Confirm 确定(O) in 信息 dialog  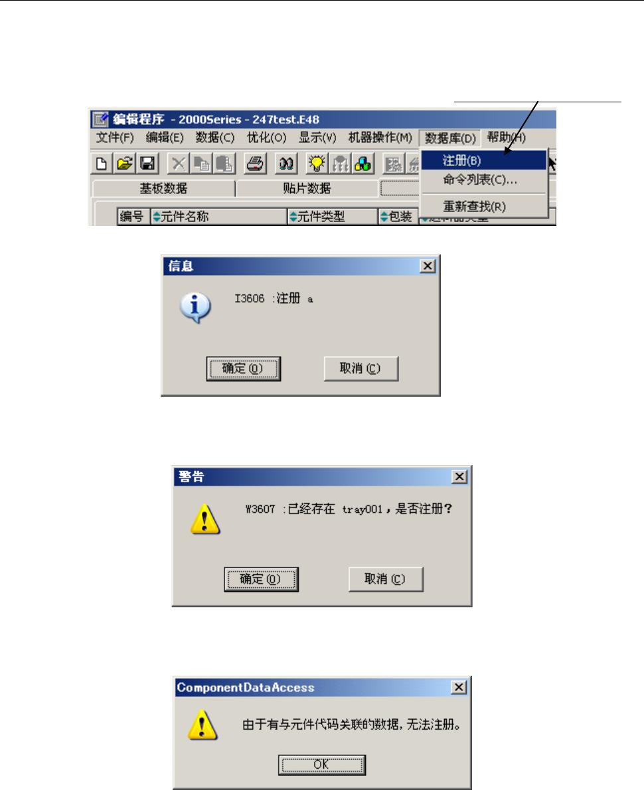click(x=243, y=369)
